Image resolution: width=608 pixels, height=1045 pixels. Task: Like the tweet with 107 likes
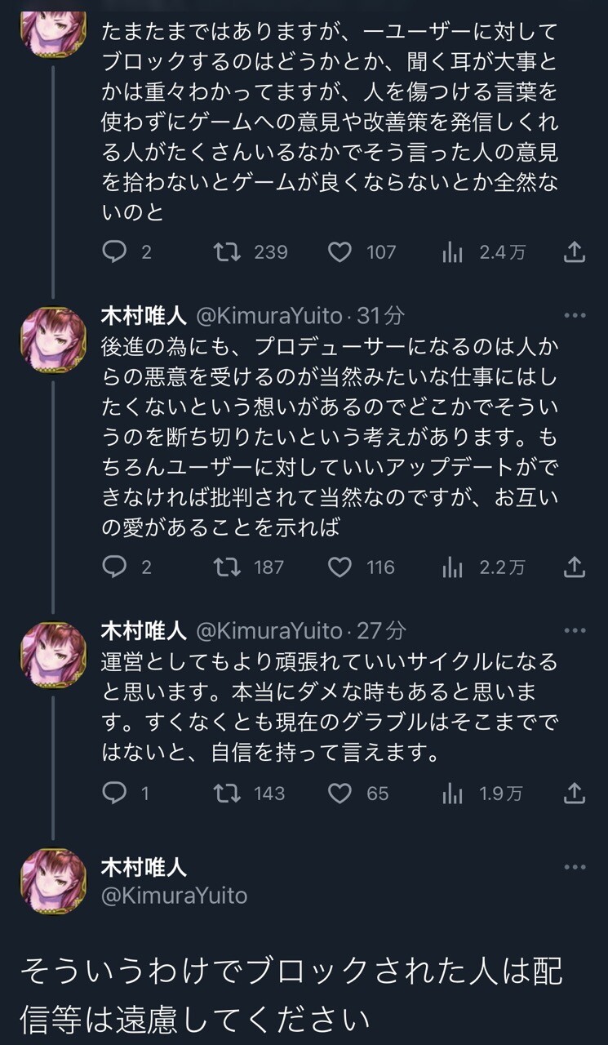tap(340, 252)
